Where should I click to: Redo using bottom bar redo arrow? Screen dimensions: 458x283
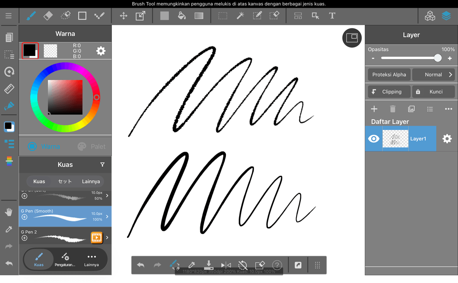(x=158, y=265)
